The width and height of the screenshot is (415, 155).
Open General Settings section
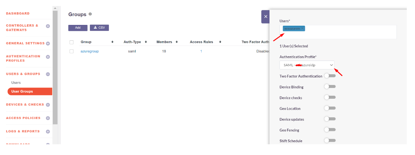(x=25, y=43)
